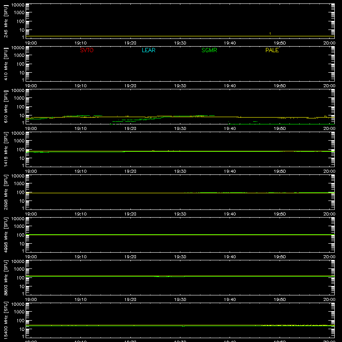
Task: Select the "410 MHz [SFU]" axis title
Action: [x=6, y=64]
